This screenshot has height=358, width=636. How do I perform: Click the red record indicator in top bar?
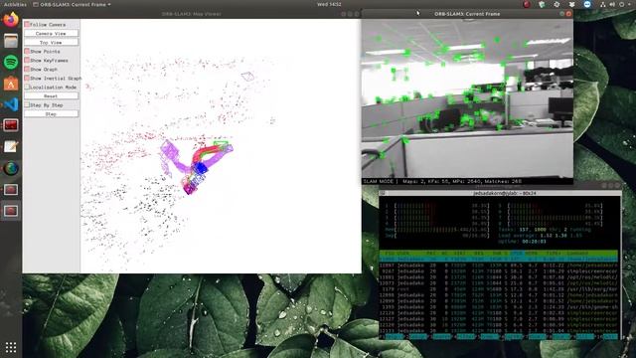click(x=527, y=4)
